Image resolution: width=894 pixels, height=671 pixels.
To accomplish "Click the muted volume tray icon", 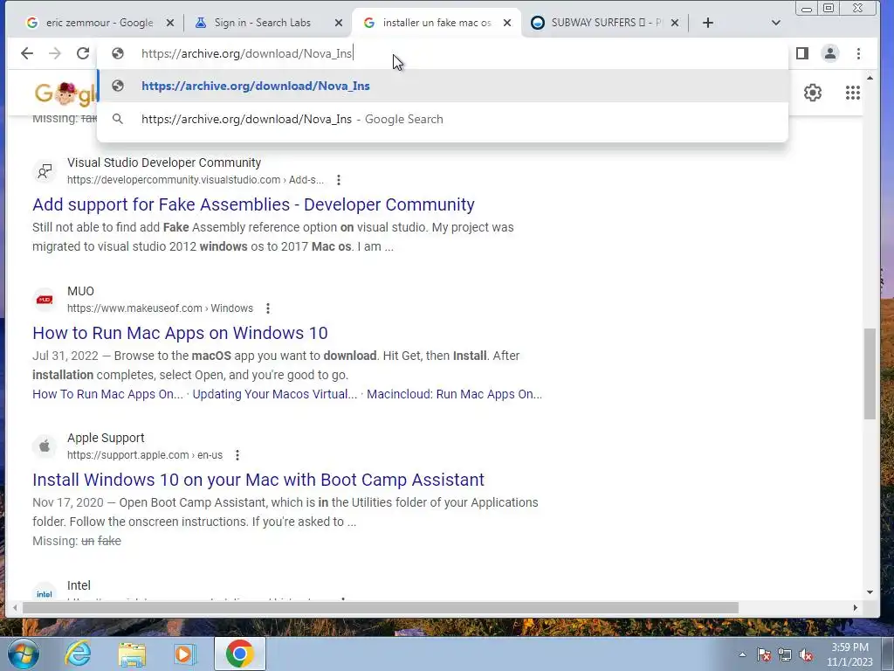I will pyautogui.click(x=806, y=655).
